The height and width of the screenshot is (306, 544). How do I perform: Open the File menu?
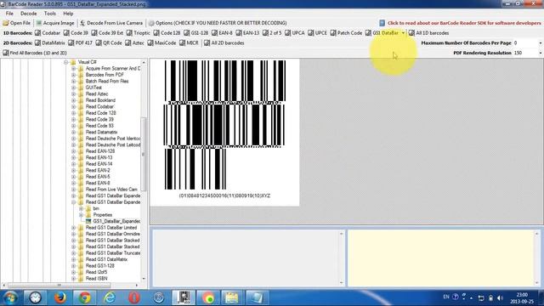pos(9,14)
